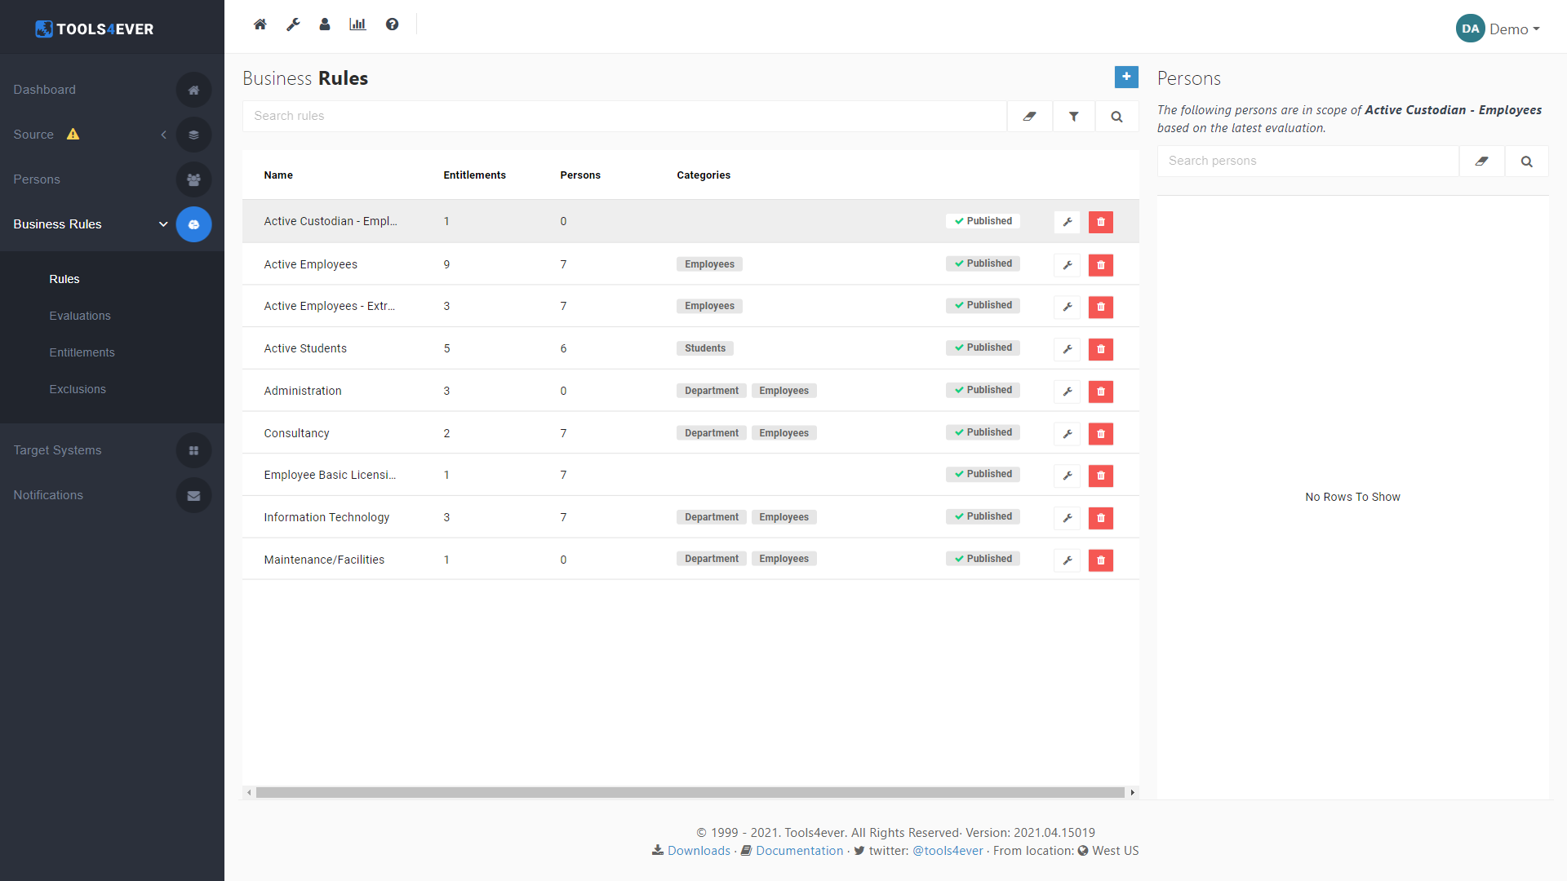Open the Documentation footer link
The height and width of the screenshot is (881, 1567).
pos(799,851)
